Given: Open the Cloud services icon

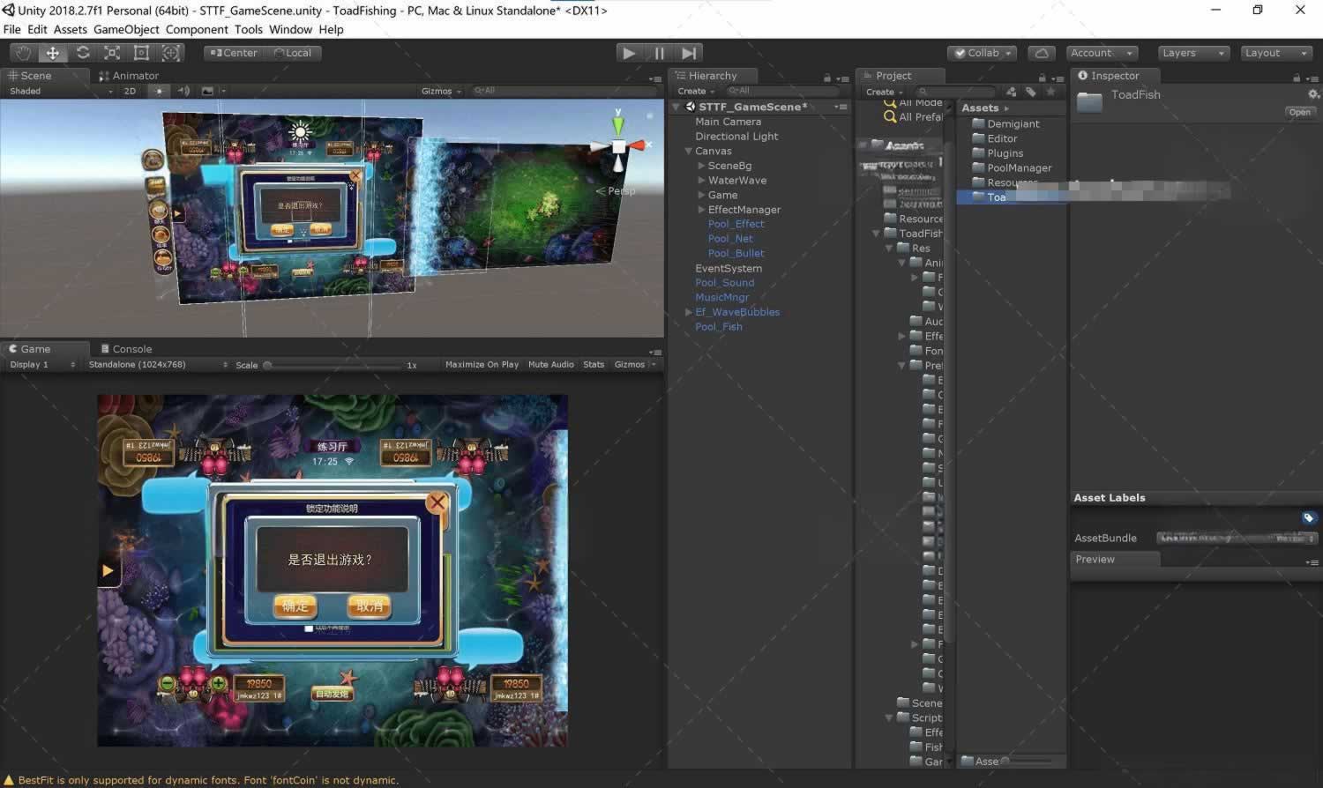Looking at the screenshot, I should (1041, 53).
